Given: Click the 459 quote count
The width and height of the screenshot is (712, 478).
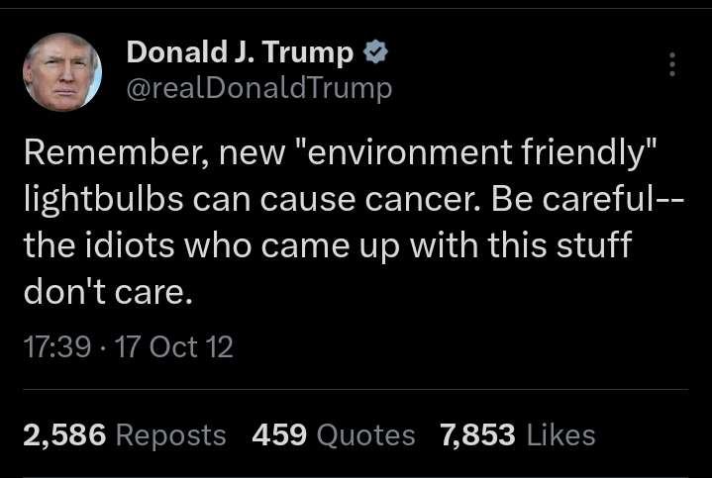Looking at the screenshot, I should click(278, 434).
